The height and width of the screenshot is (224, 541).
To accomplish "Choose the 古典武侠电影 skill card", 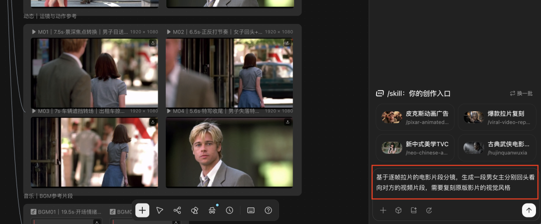I will [497, 148].
